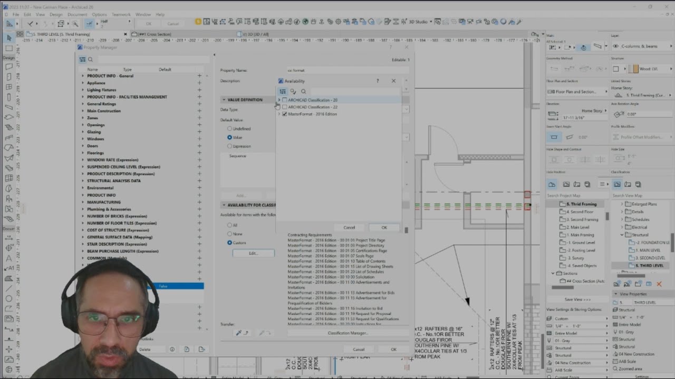Click plus icon beside PRODUCT INFO - General

tap(199, 76)
